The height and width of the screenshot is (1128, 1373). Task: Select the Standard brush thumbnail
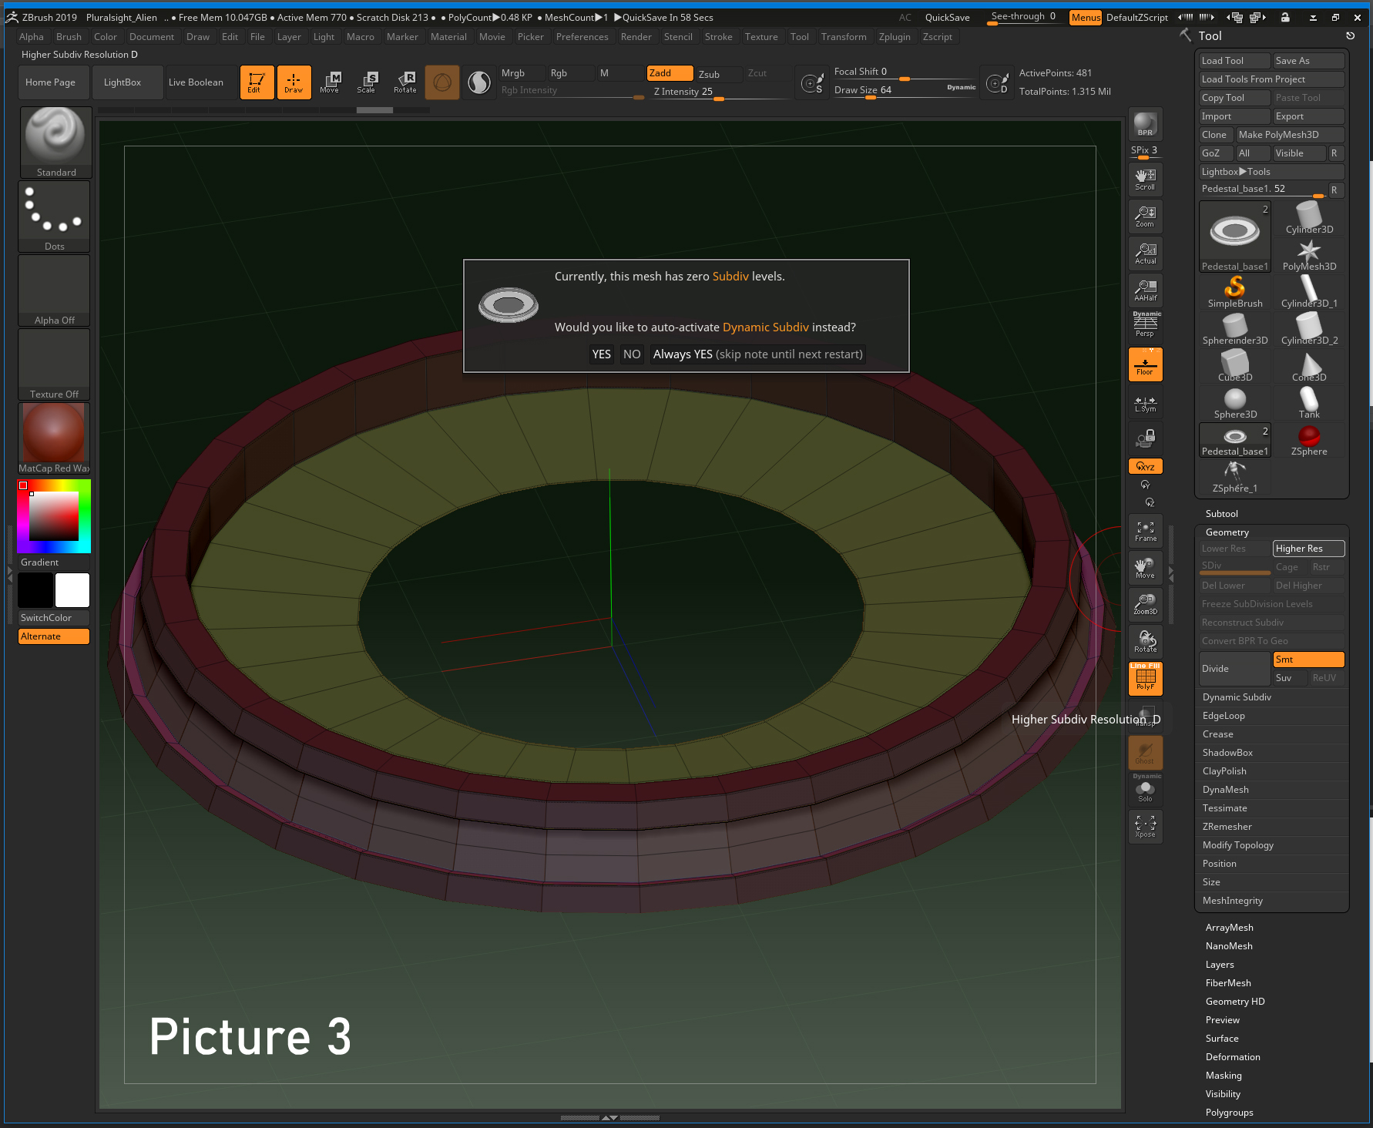(x=55, y=143)
